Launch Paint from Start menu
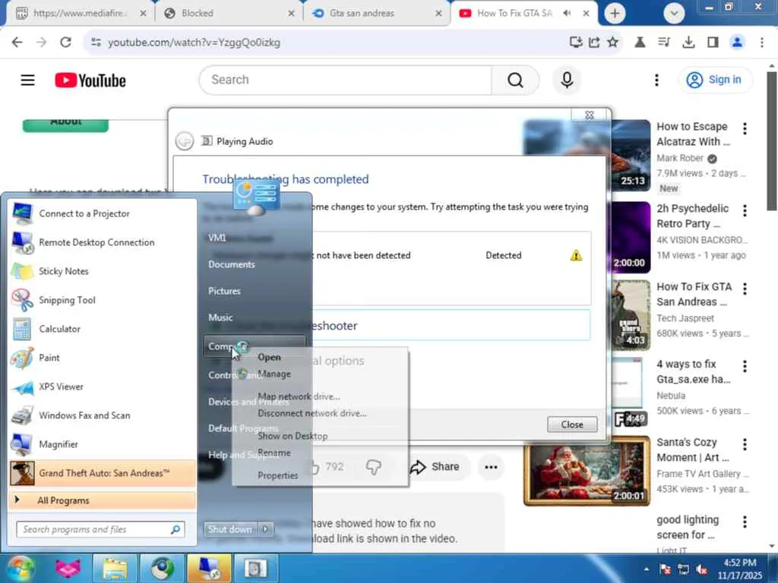This screenshot has width=778, height=583. [x=103, y=358]
